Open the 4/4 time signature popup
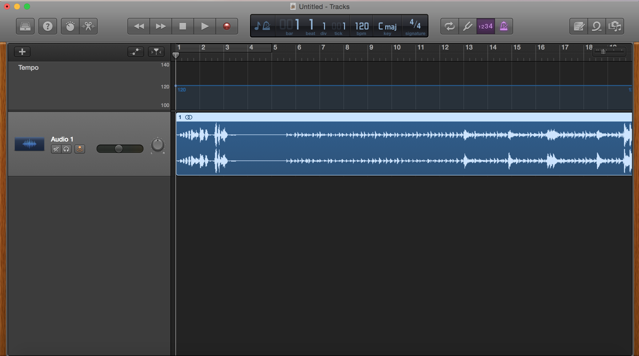 (x=415, y=26)
